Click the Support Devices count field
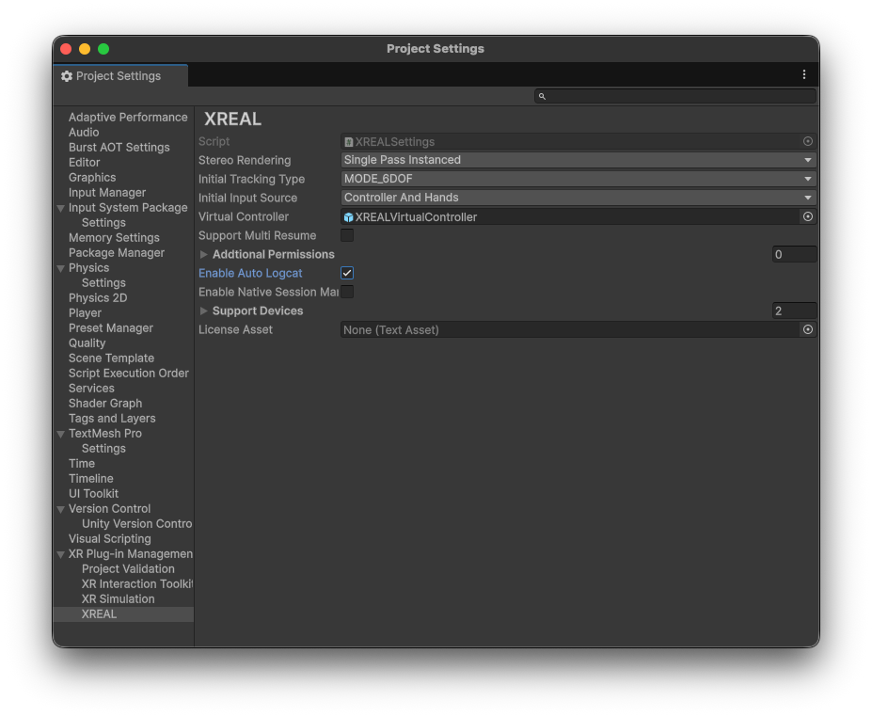The height and width of the screenshot is (717, 872). (793, 311)
